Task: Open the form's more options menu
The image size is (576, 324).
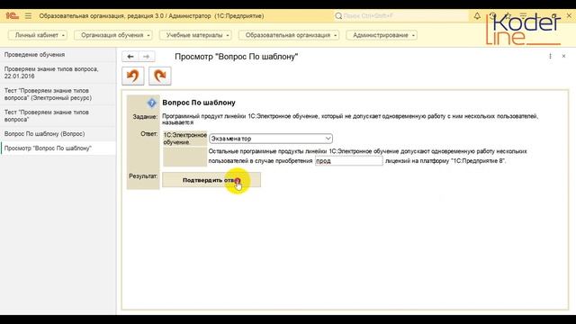Action: pyautogui.click(x=550, y=56)
